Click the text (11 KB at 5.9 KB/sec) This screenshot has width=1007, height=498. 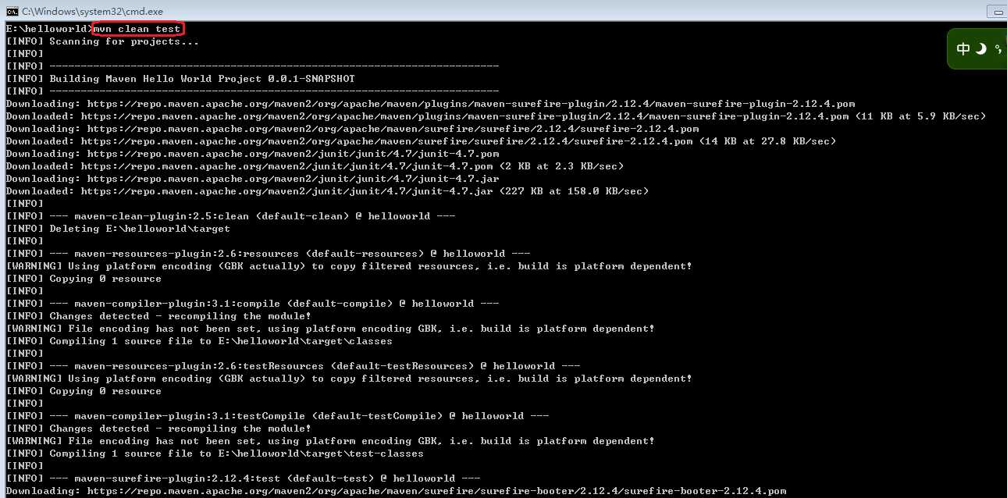920,116
